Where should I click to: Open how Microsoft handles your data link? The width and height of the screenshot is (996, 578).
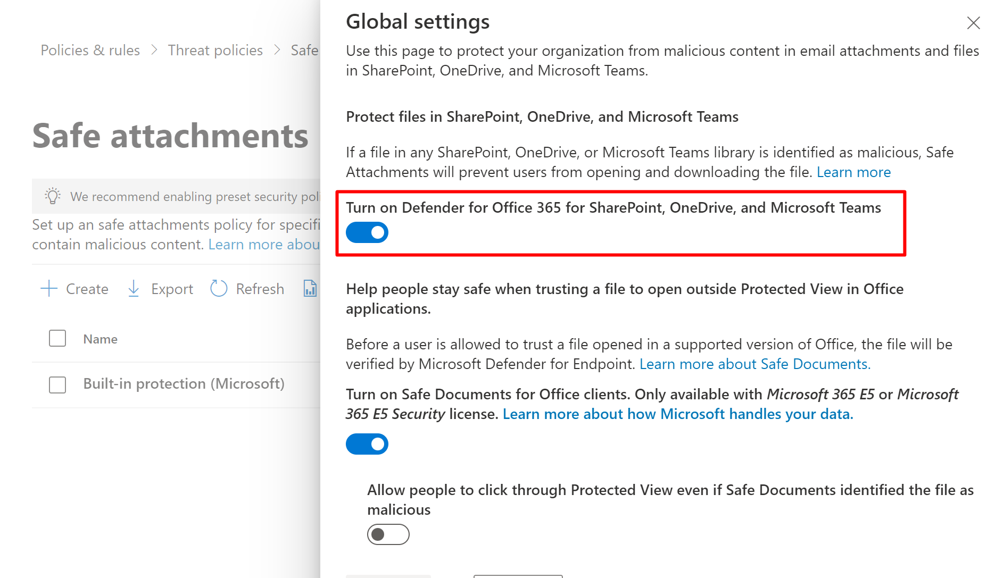click(677, 414)
